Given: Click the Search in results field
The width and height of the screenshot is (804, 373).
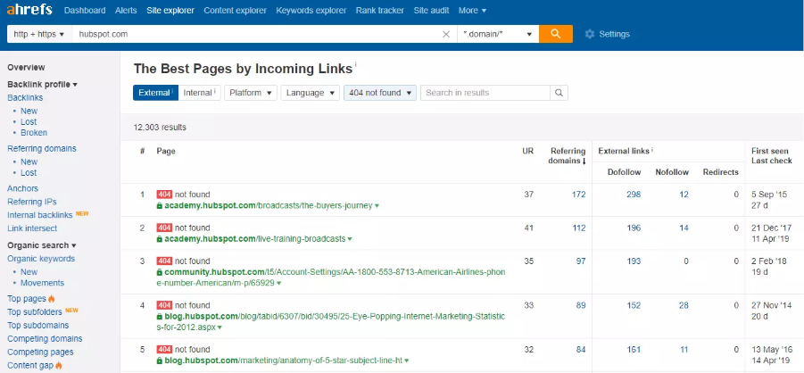Looking at the screenshot, I should [485, 93].
